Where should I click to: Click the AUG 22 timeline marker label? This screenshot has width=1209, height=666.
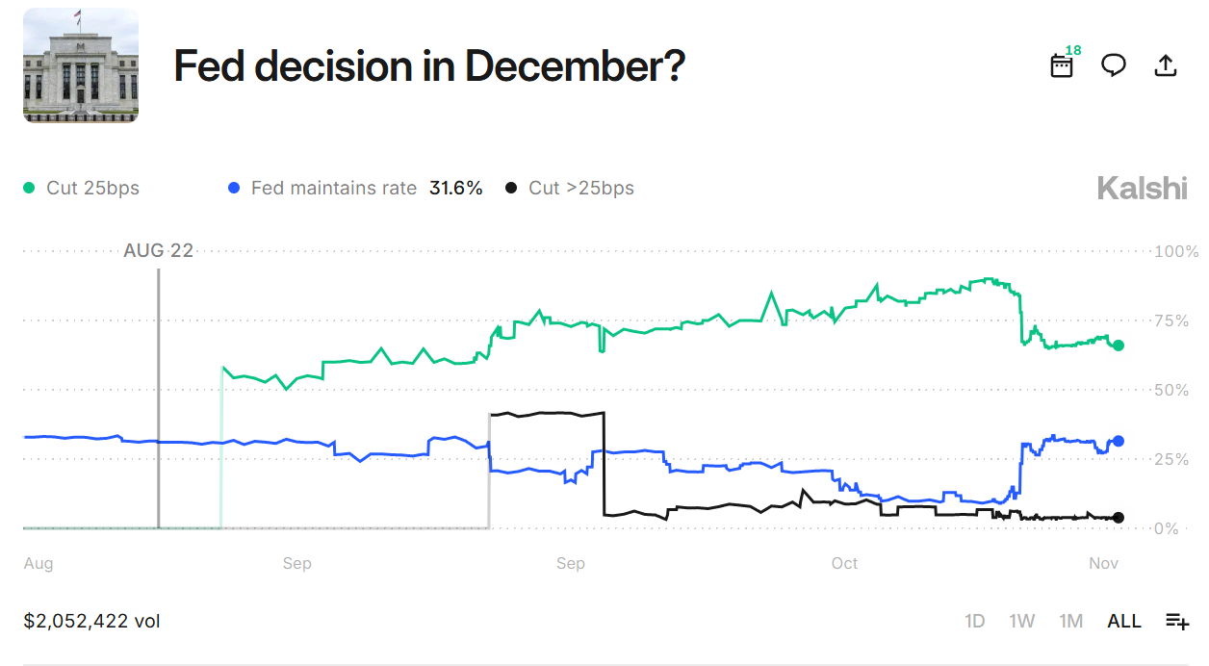click(158, 251)
